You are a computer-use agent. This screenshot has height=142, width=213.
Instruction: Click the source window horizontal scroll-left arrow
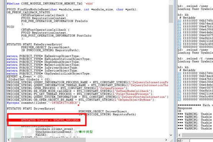[9, 140]
